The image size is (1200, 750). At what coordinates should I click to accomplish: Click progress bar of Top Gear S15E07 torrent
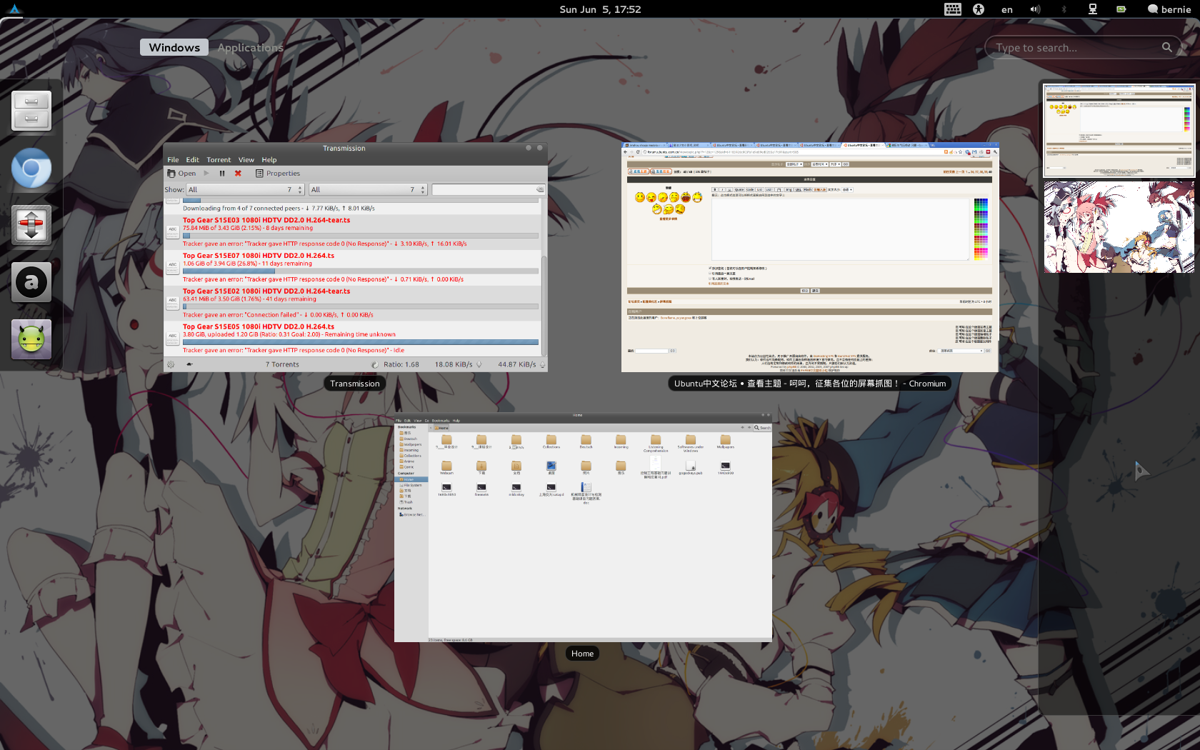[361, 271]
